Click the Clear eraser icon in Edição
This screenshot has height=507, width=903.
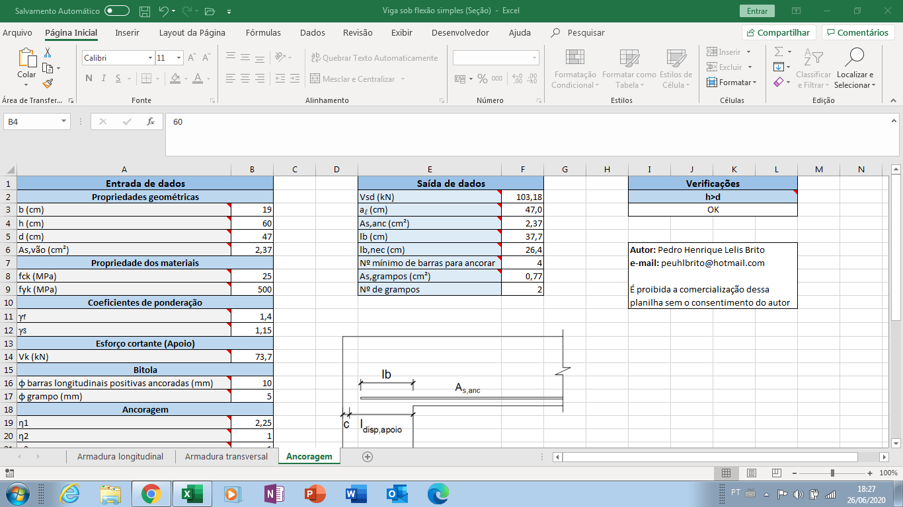pyautogui.click(x=779, y=83)
